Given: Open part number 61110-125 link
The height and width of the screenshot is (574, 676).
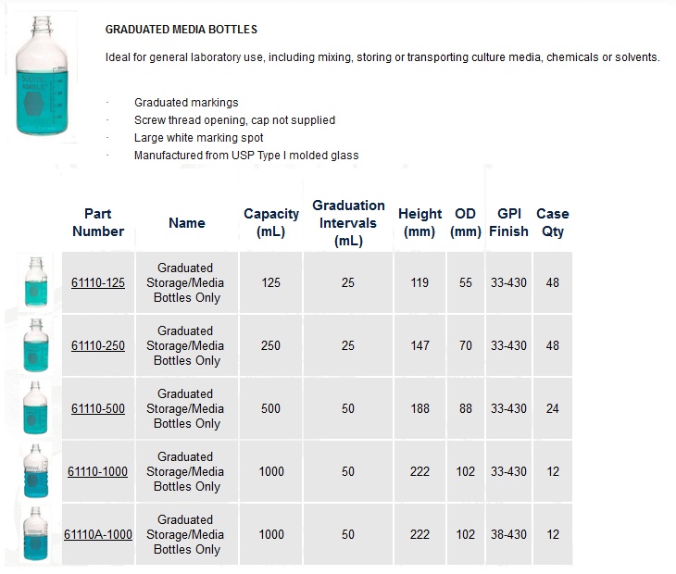Looking at the screenshot, I should tap(98, 282).
